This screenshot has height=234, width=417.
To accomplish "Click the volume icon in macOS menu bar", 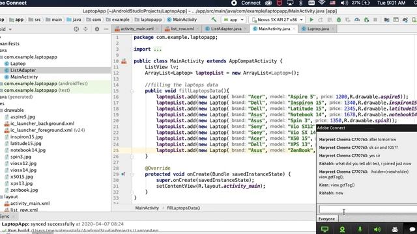I will click(x=345, y=3).
